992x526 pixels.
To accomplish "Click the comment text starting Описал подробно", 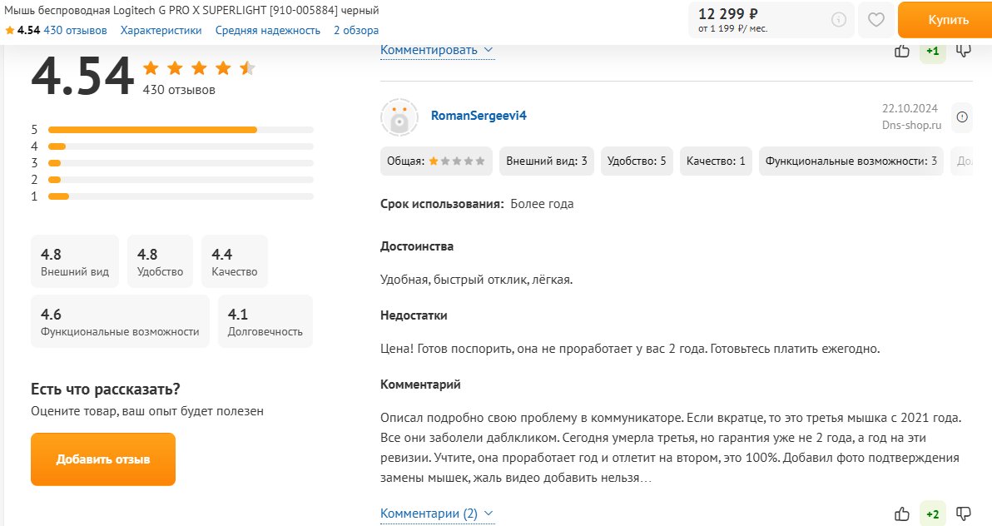I will (x=671, y=448).
